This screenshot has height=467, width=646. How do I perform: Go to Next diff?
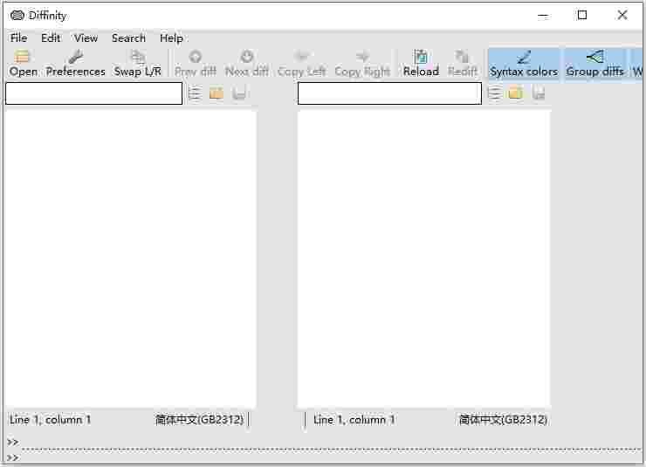(x=247, y=63)
